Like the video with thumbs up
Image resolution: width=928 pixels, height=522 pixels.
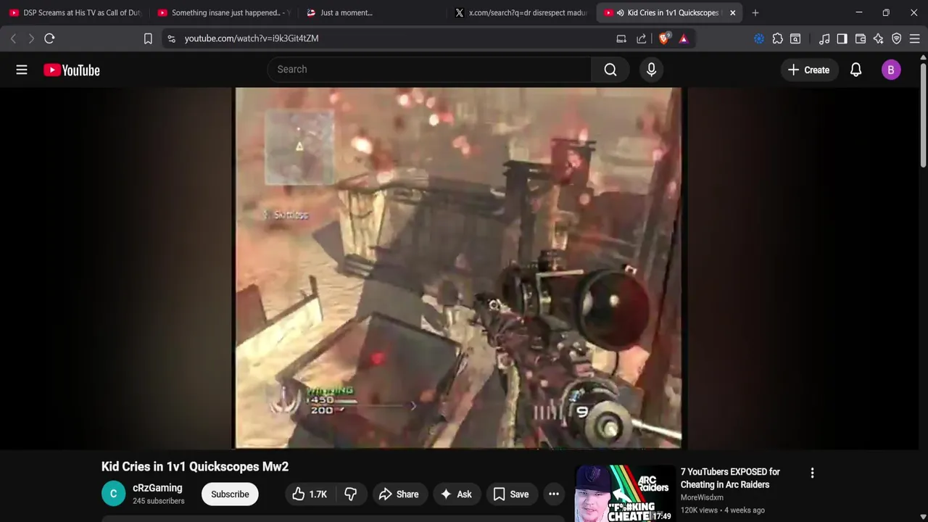[x=310, y=494]
